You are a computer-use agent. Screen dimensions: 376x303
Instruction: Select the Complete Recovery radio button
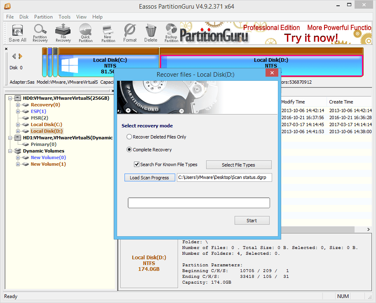coord(129,150)
